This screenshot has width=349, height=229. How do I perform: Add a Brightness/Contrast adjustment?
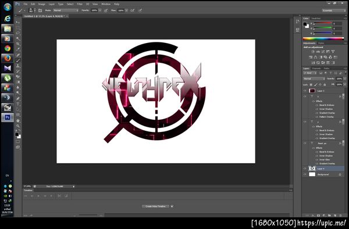[x=313, y=52]
